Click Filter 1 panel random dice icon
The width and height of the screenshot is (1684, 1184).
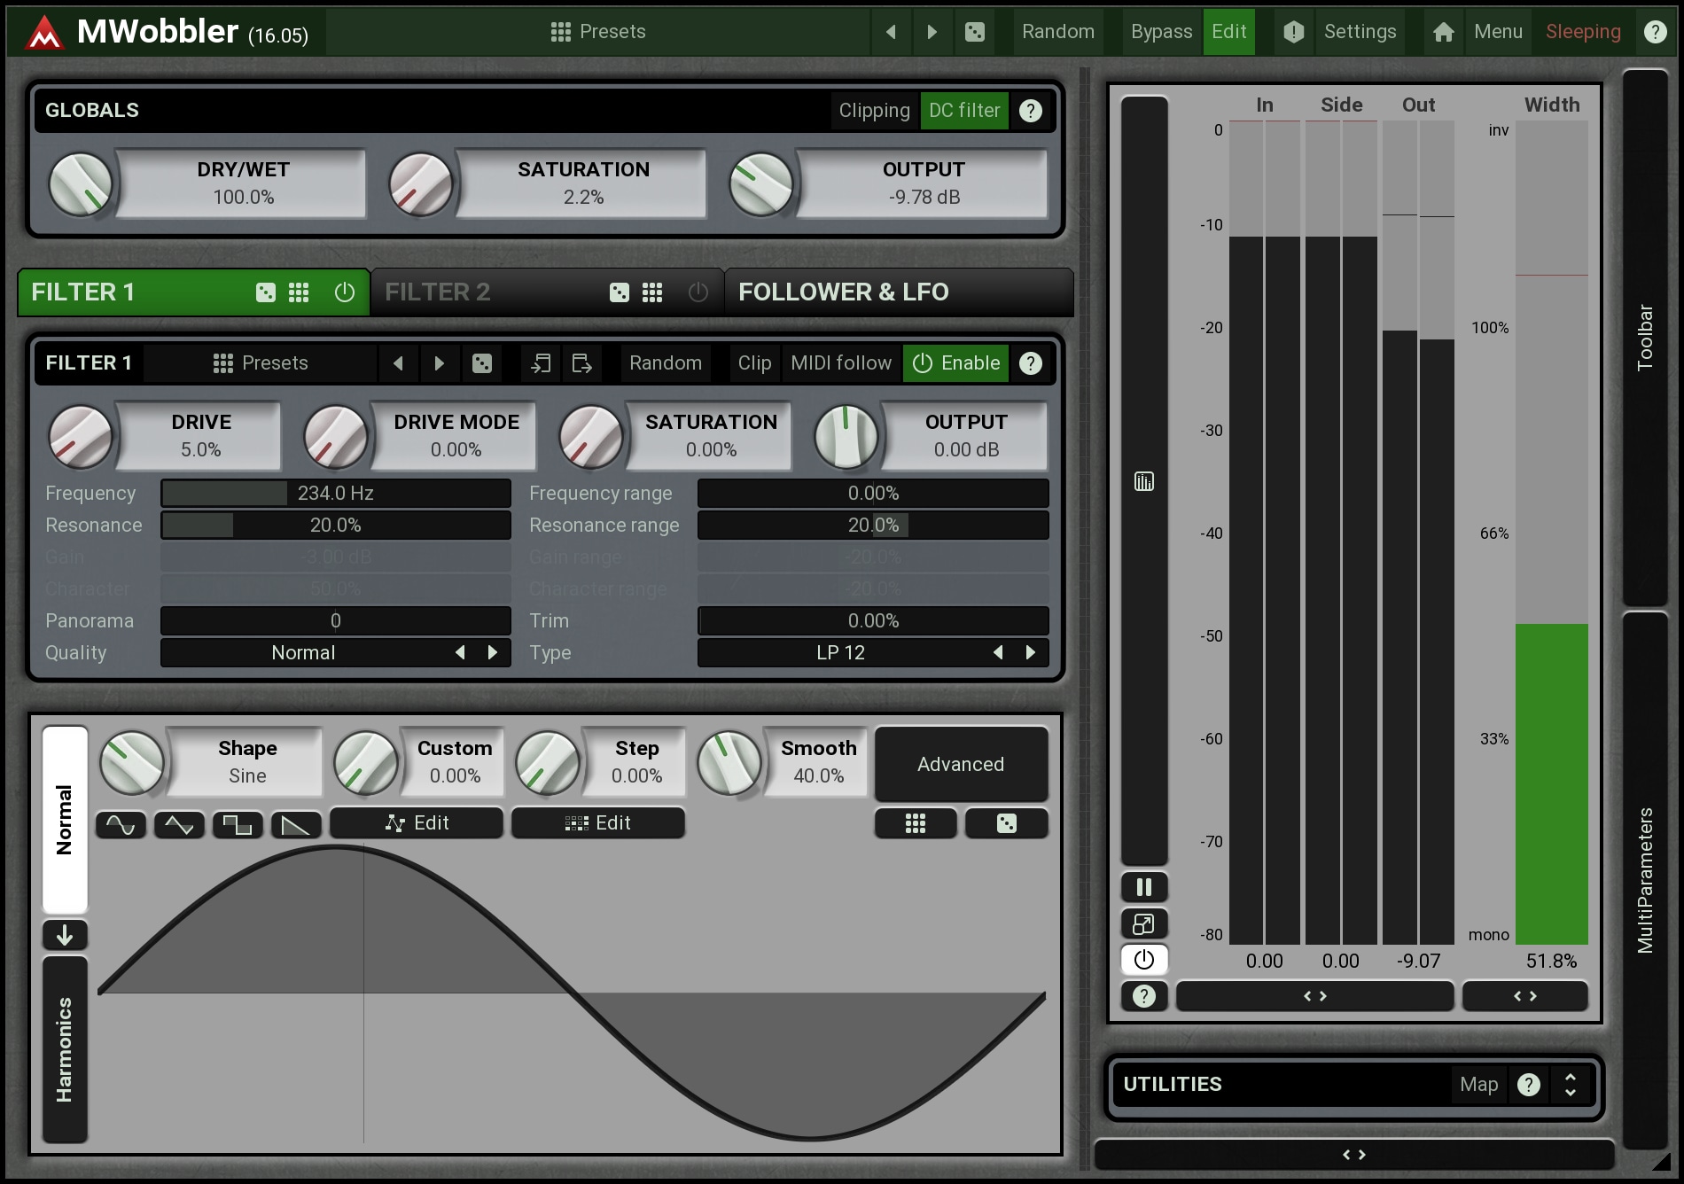pyautogui.click(x=481, y=363)
